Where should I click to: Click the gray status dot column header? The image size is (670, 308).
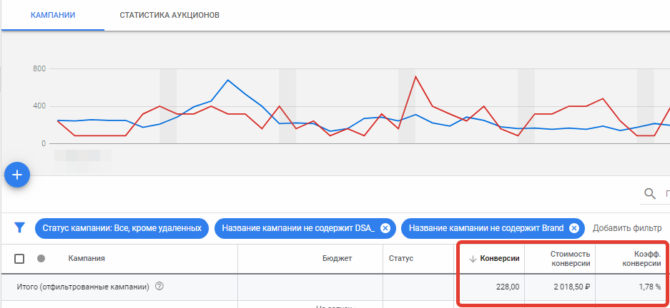tap(41, 259)
